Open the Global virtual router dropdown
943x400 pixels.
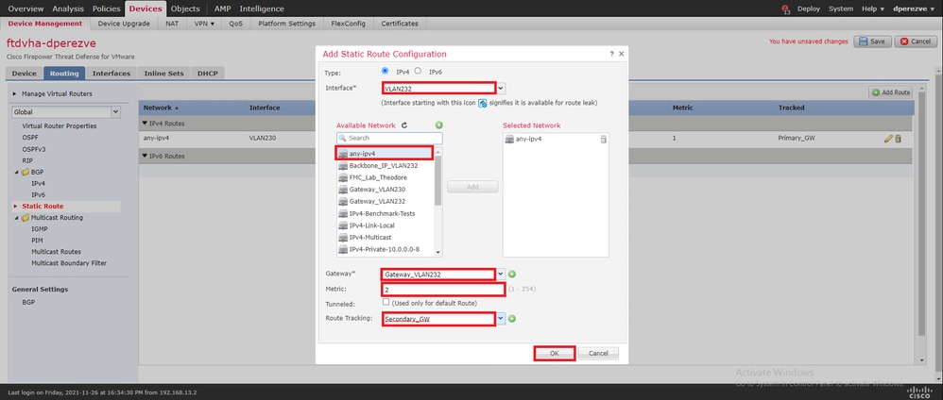116,111
